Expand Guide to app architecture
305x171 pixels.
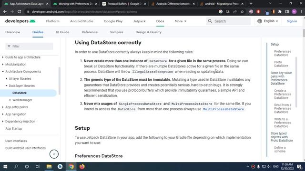(3, 57)
